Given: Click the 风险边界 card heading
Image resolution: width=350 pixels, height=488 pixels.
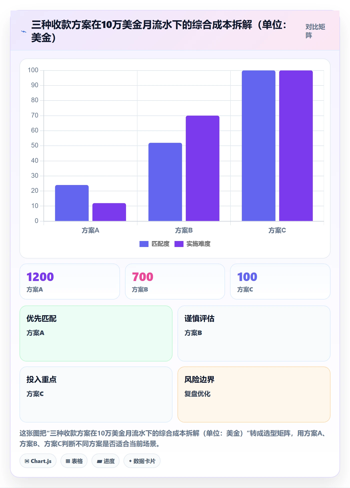Looking at the screenshot, I should [199, 379].
